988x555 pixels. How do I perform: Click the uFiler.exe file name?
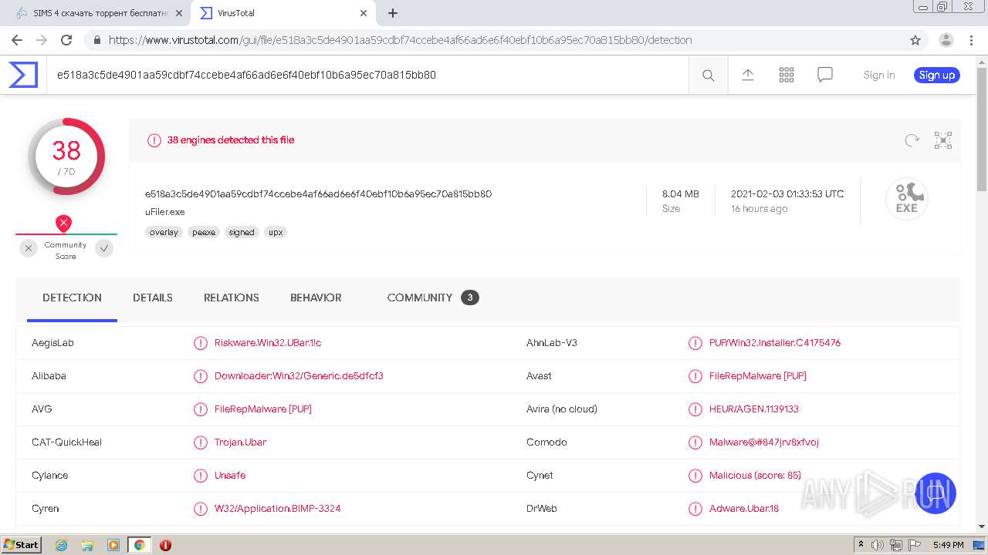point(165,212)
